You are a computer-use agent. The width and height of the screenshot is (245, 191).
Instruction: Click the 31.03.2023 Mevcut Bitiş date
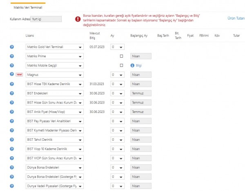point(97,84)
